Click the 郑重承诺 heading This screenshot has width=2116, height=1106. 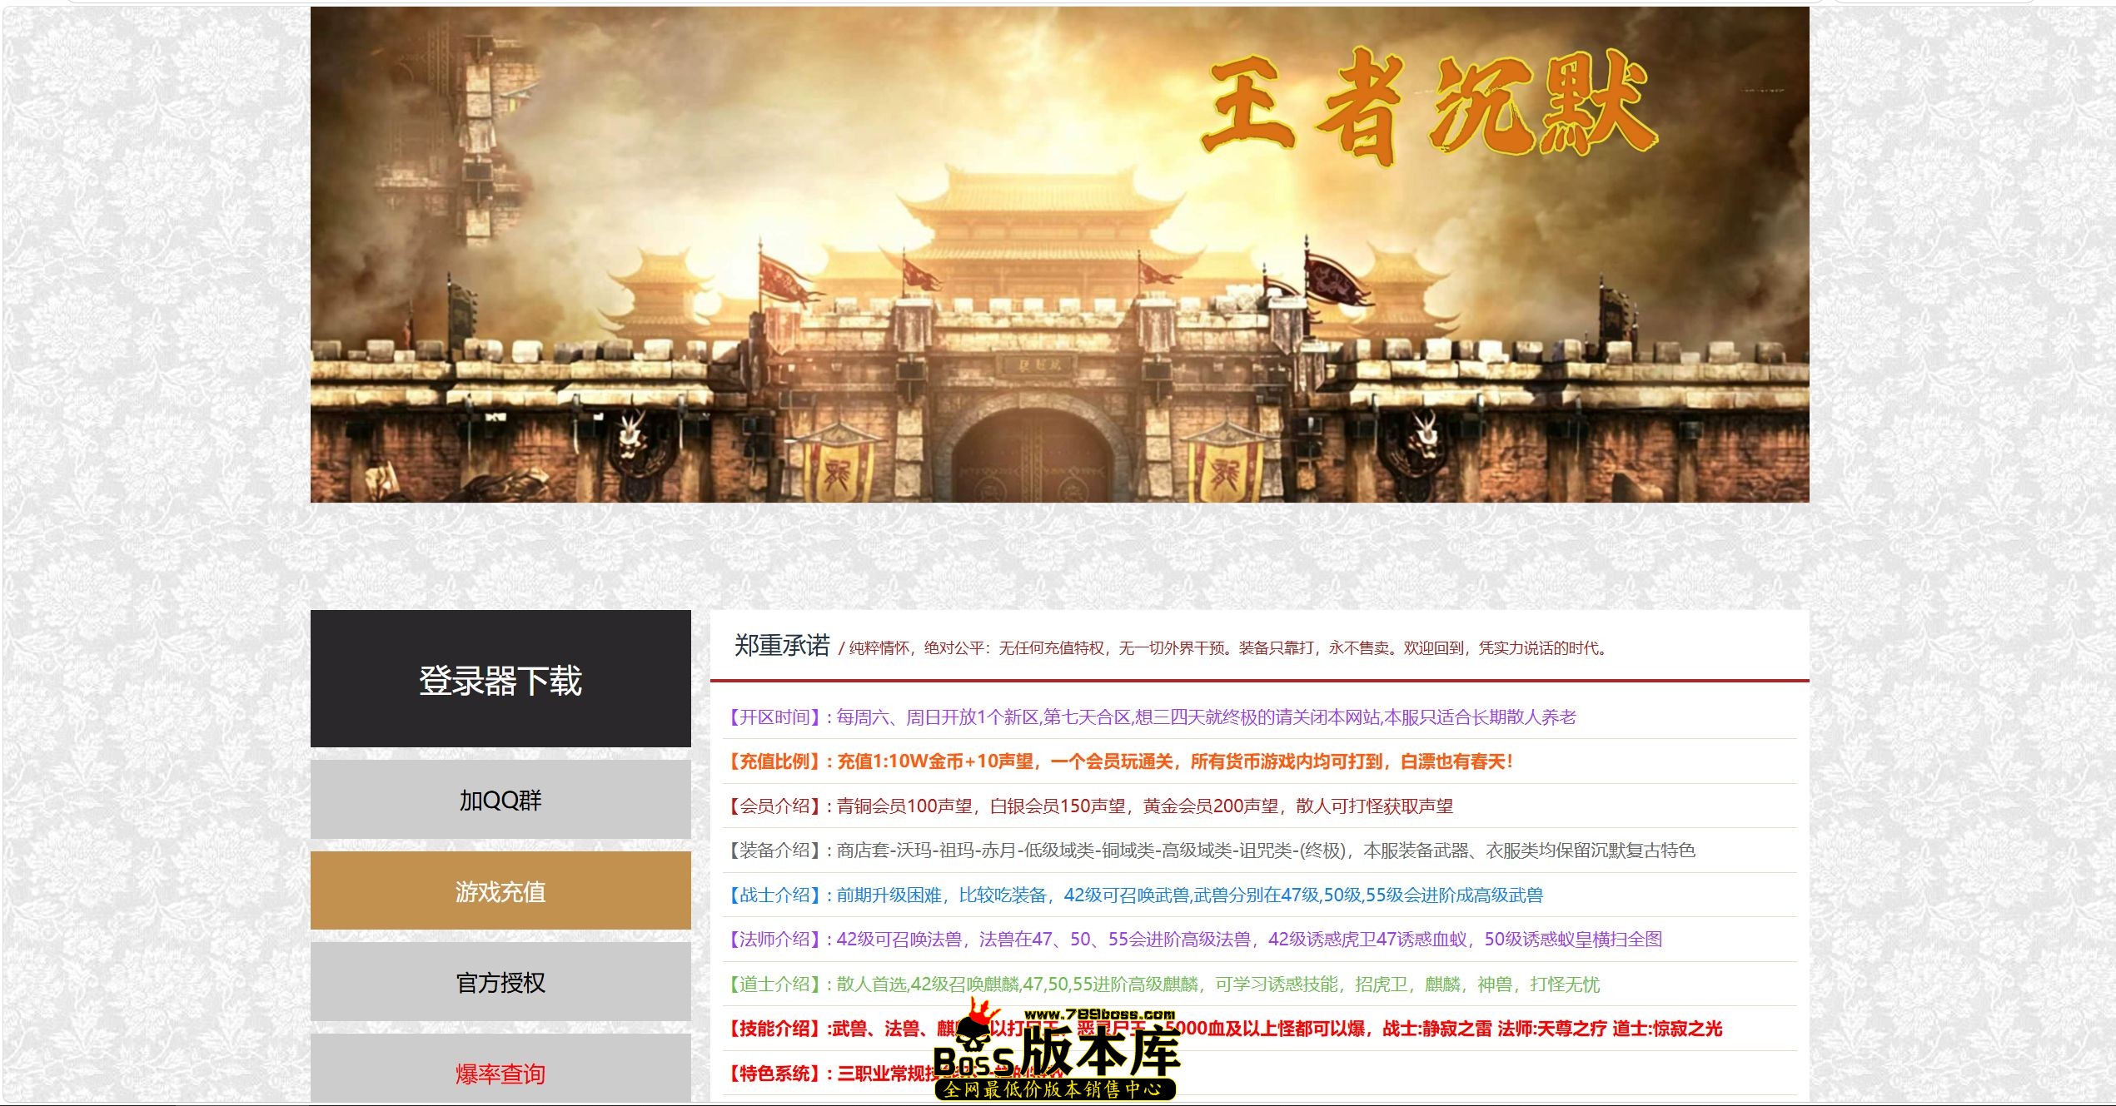click(x=782, y=645)
